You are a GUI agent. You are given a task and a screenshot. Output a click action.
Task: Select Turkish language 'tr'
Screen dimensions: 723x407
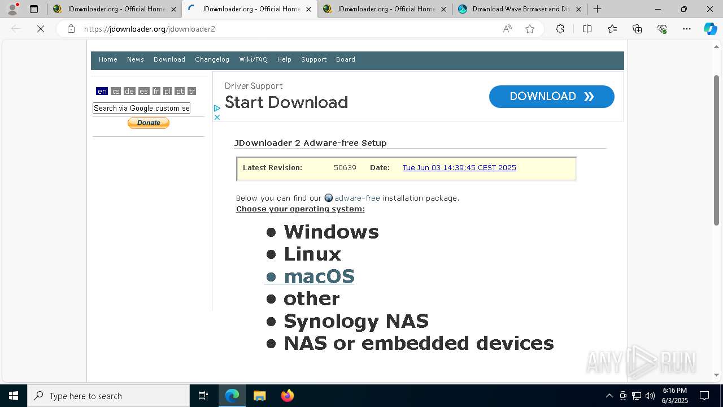pos(192,91)
